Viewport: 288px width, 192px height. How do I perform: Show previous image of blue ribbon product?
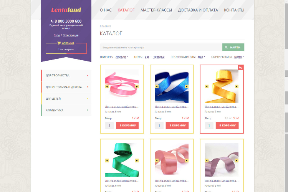coord(157,86)
